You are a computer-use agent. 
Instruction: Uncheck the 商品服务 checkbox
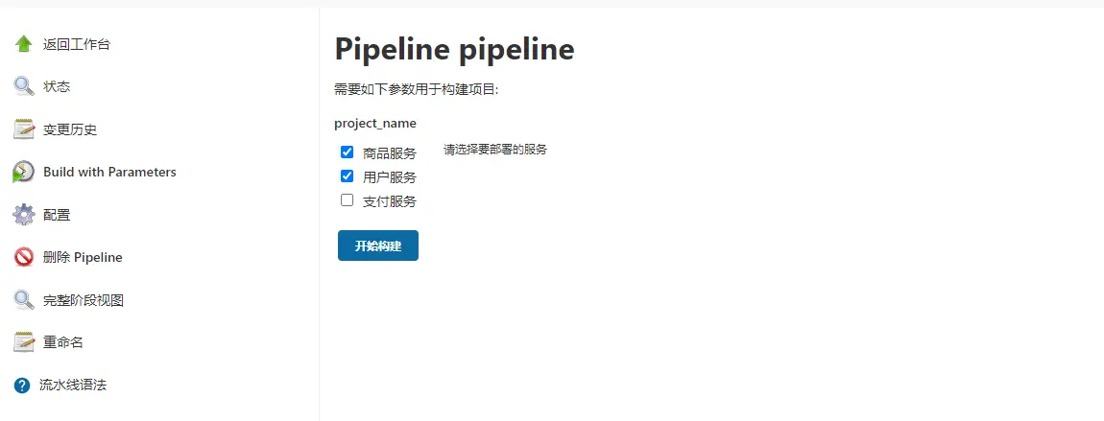pyautogui.click(x=348, y=152)
